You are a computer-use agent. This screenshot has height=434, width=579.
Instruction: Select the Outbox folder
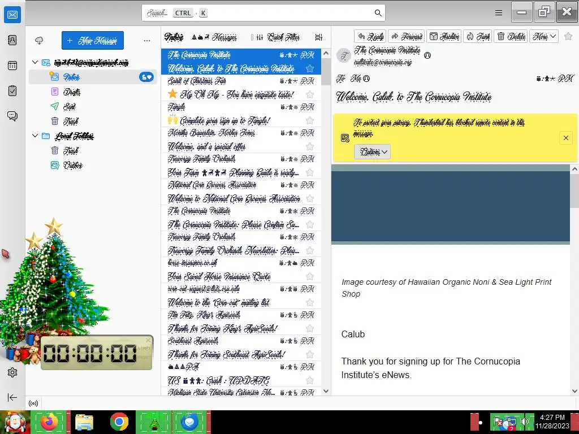93,166
